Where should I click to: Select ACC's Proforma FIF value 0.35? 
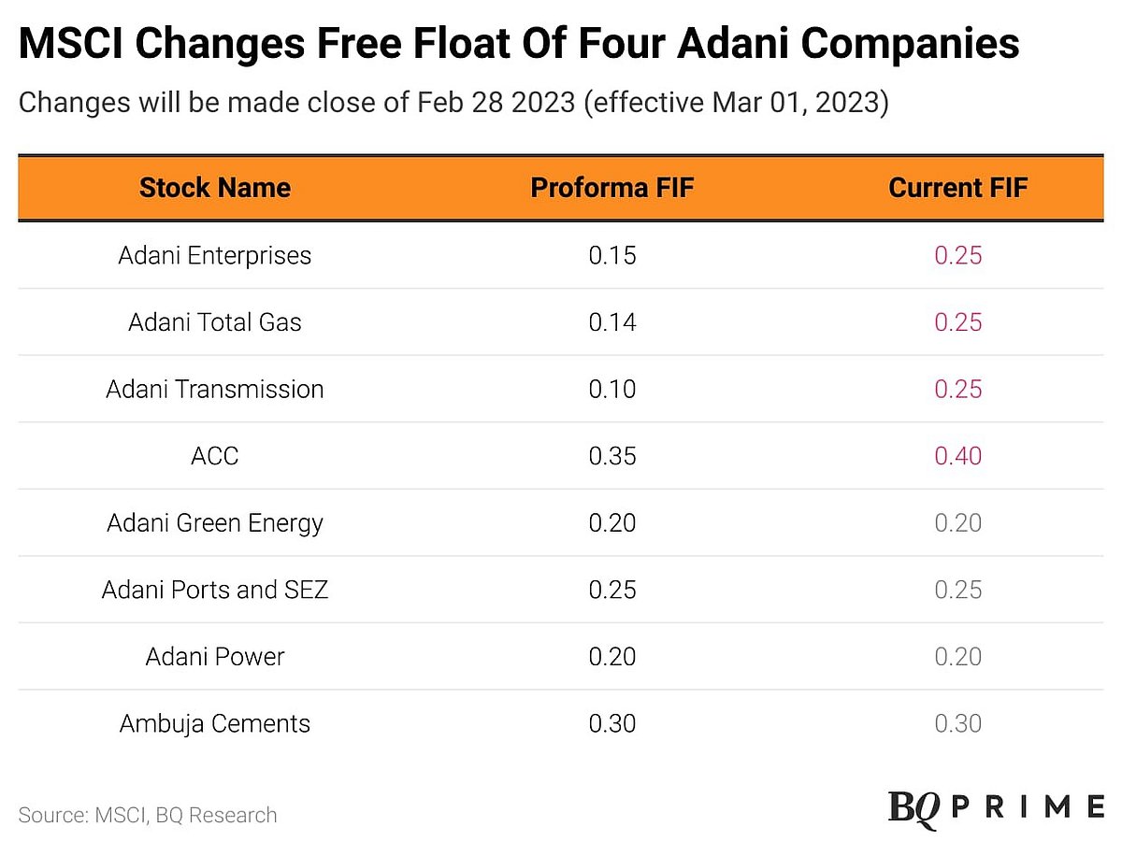click(612, 456)
